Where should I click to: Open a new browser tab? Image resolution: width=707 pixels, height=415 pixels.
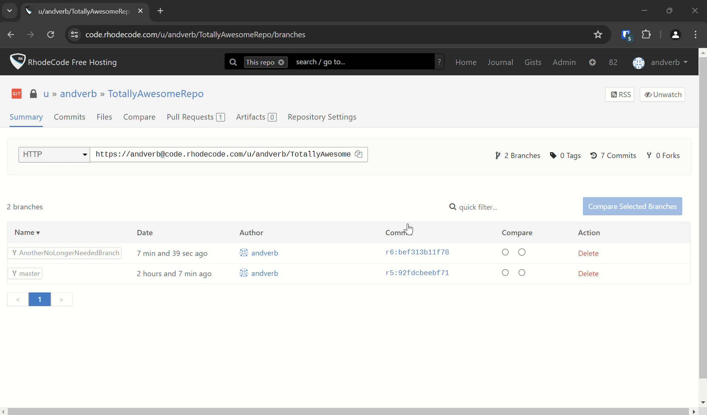click(x=160, y=11)
